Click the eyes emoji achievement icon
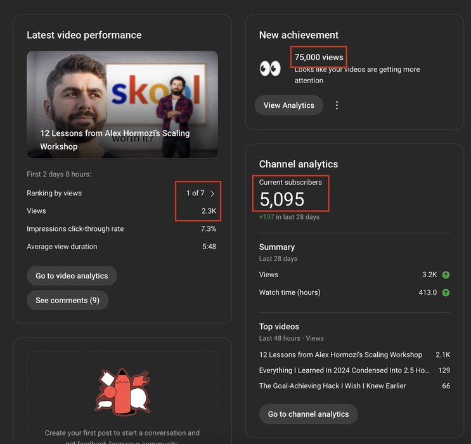Screen dimensions: 471x444 coord(270,69)
